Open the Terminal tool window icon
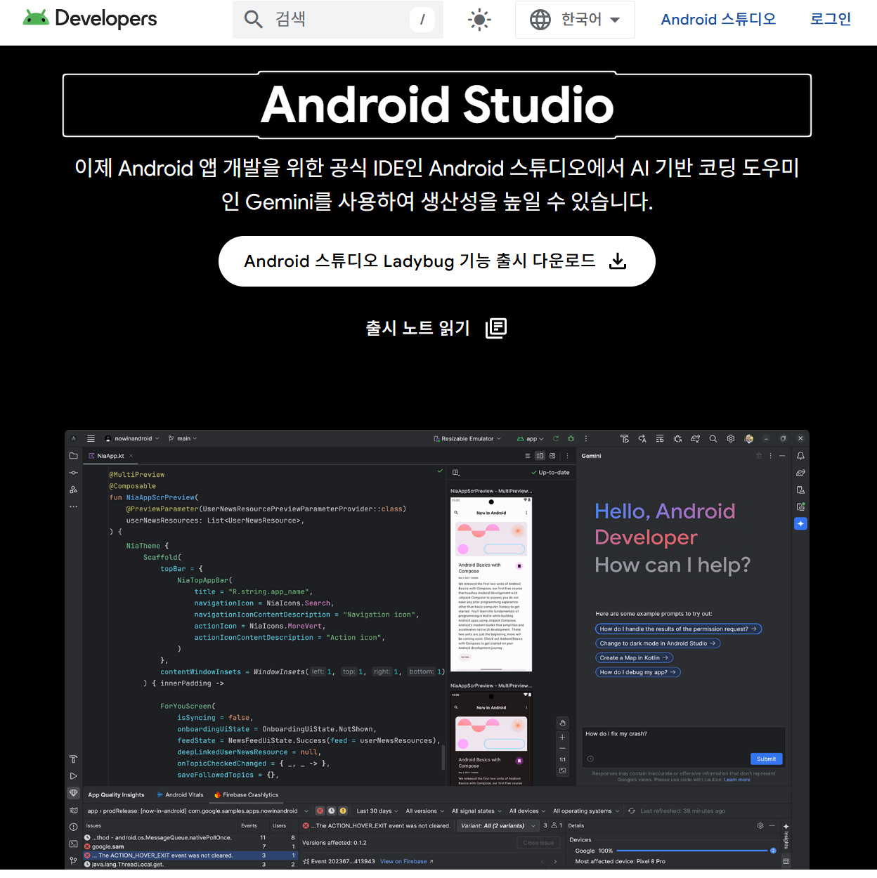 click(x=73, y=844)
